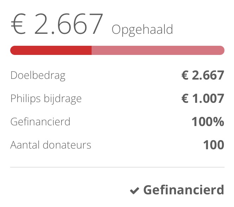Click the donor count of 100
Image resolution: width=234 pixels, height=207 pixels.
(214, 145)
